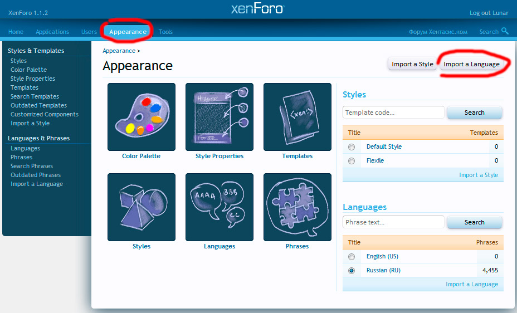Click the Style Properties caption link
This screenshot has height=313, width=517.
pos(220,156)
